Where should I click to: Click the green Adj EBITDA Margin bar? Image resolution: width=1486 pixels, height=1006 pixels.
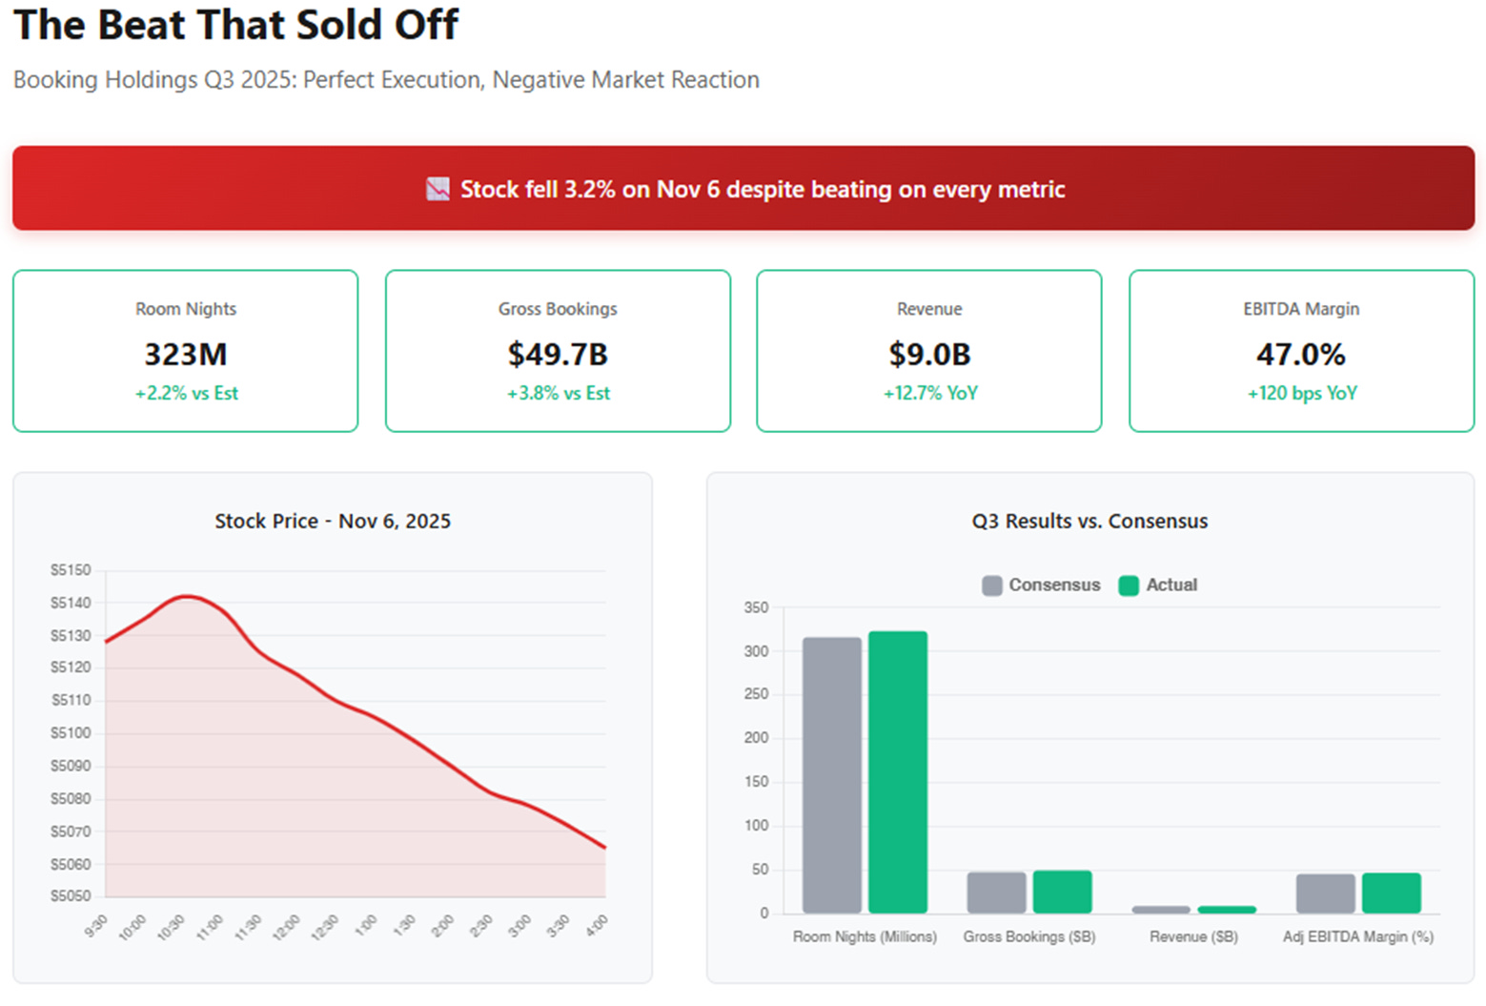(x=1392, y=893)
